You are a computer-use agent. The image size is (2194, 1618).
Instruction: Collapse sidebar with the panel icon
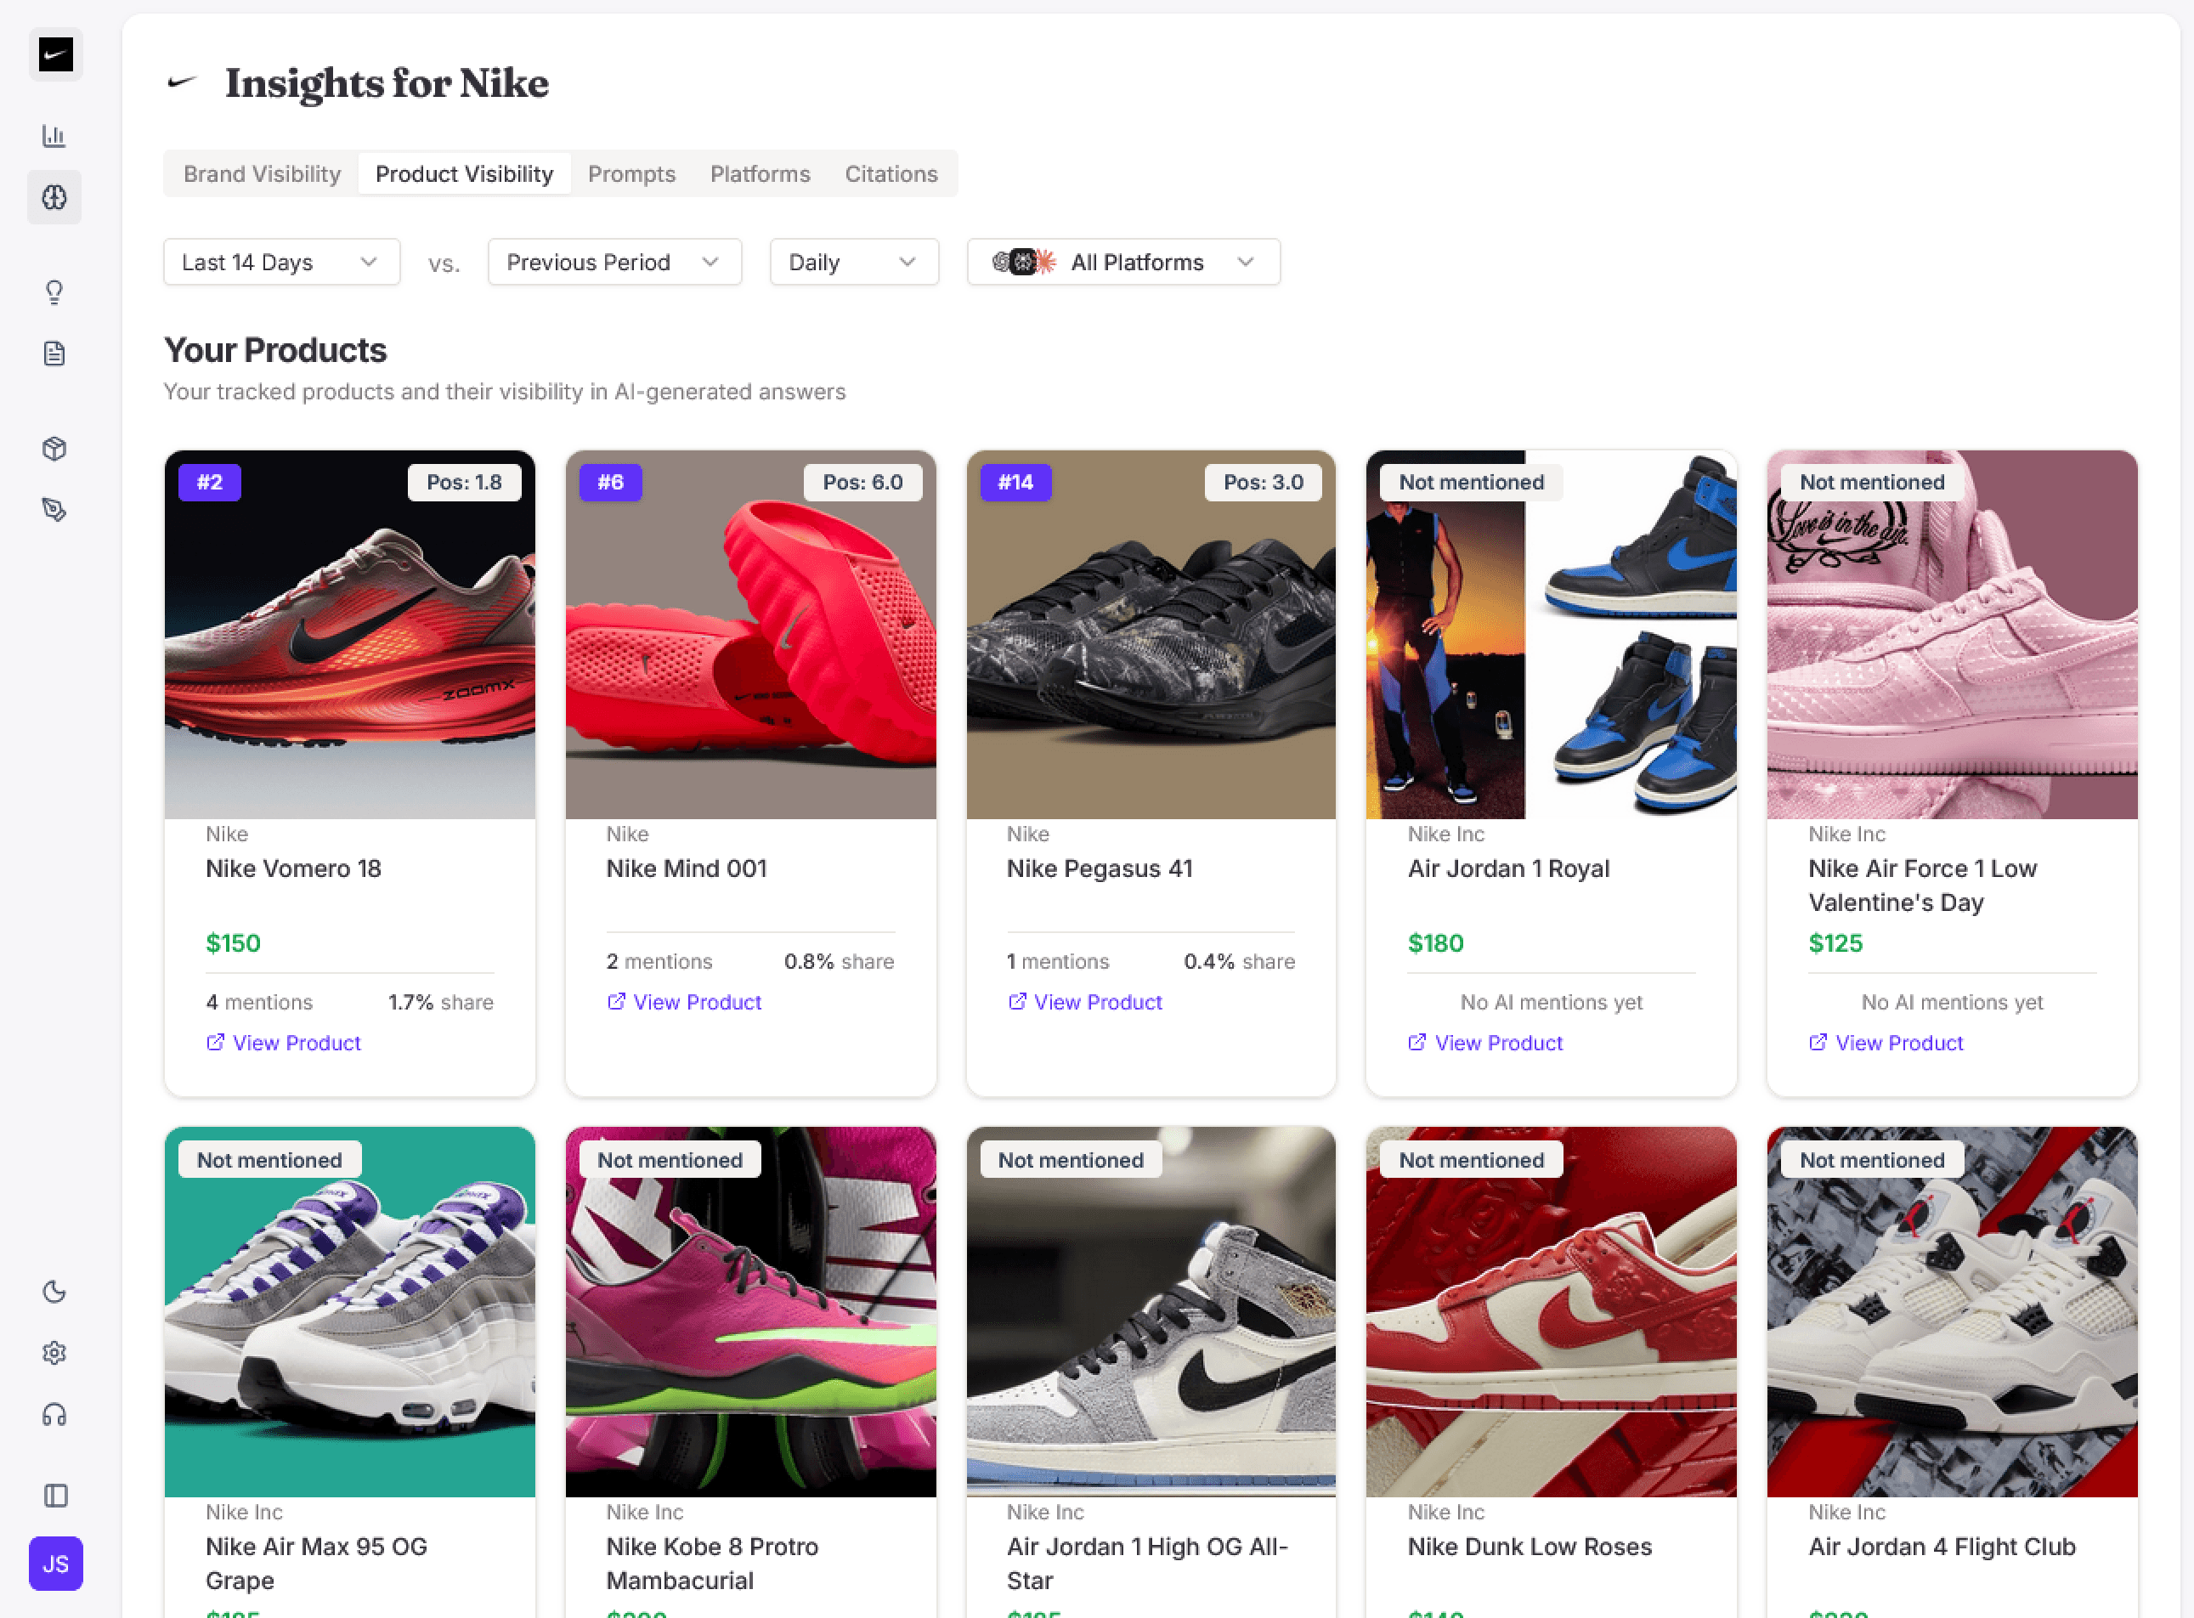(x=56, y=1496)
